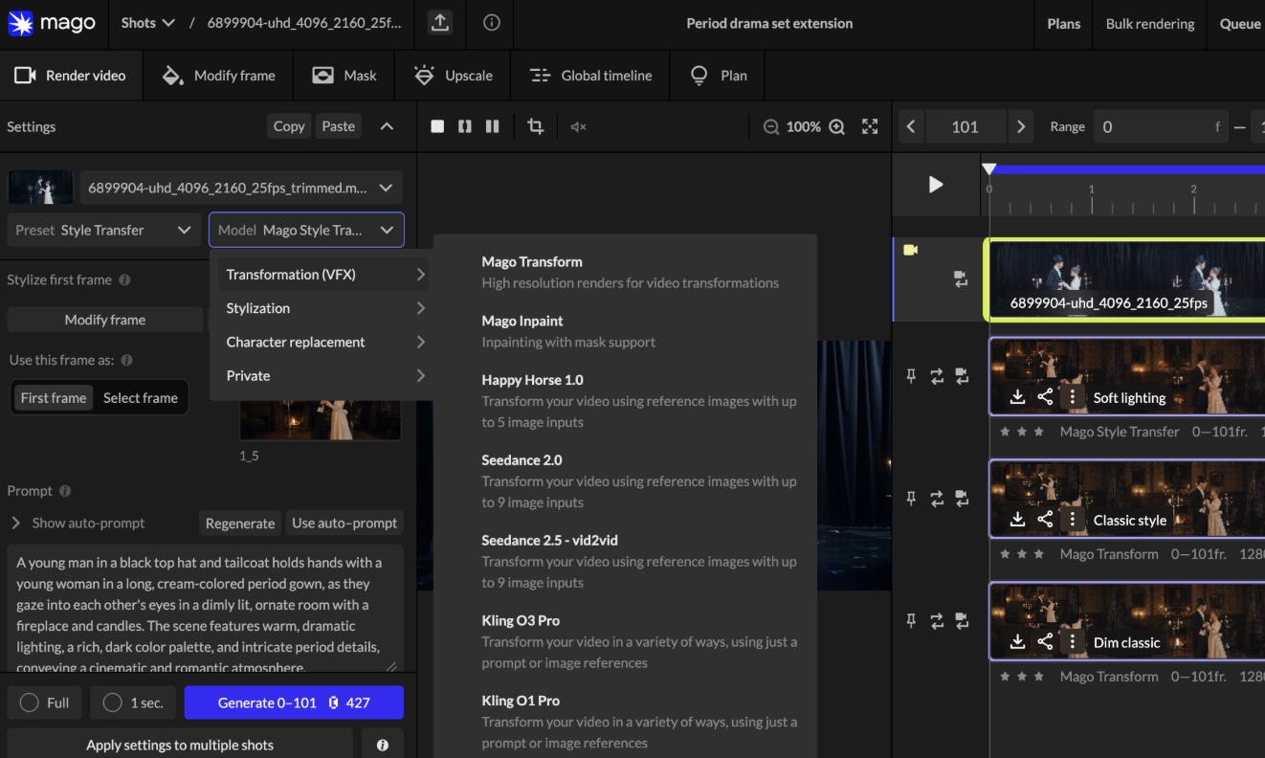
Task: Open the Global timeline tab
Action: pyautogui.click(x=590, y=76)
